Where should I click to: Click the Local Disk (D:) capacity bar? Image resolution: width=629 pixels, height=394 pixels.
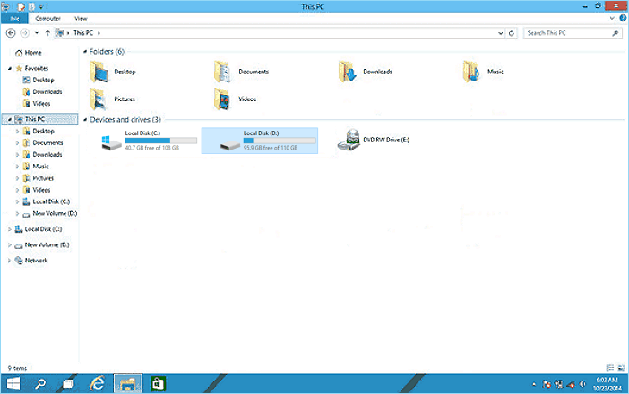pyautogui.click(x=280, y=140)
